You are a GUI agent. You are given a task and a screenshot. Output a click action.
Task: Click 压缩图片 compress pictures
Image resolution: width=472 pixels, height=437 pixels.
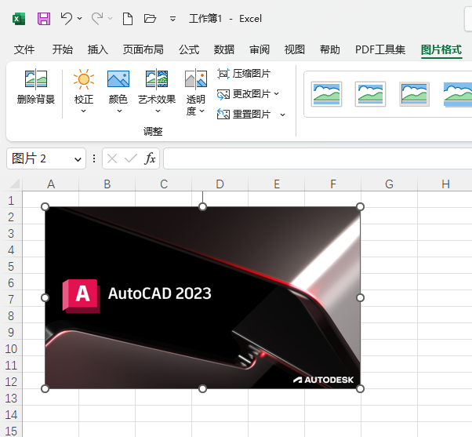(x=244, y=74)
